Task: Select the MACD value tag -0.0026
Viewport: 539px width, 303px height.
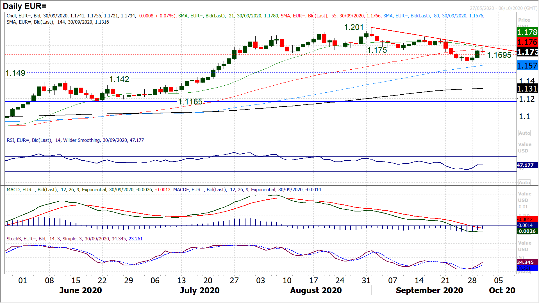Action: coord(527,231)
